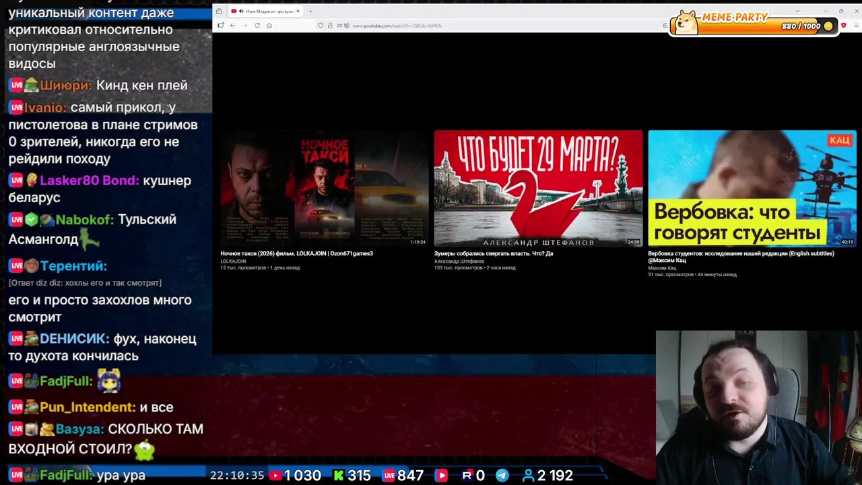Click chat username Вазуза
Viewport: 862px width, 485px height.
(x=79, y=429)
